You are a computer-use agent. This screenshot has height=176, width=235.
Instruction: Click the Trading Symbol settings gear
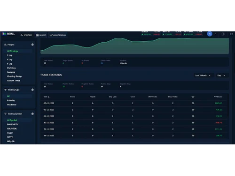(x=32, y=114)
